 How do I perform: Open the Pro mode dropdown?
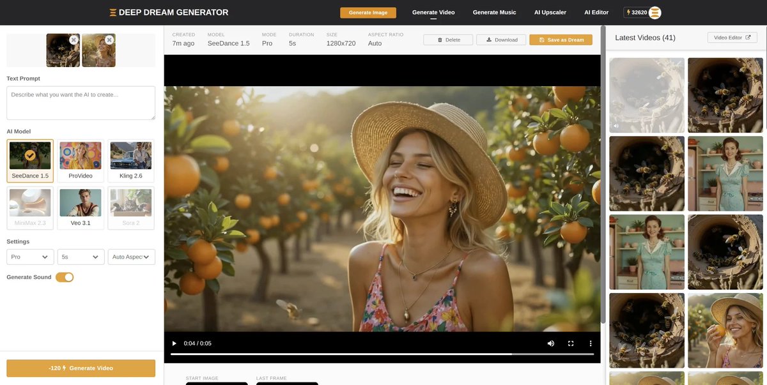pyautogui.click(x=30, y=257)
